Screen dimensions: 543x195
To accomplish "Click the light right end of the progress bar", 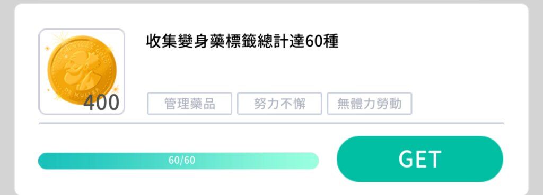I will (308, 161).
